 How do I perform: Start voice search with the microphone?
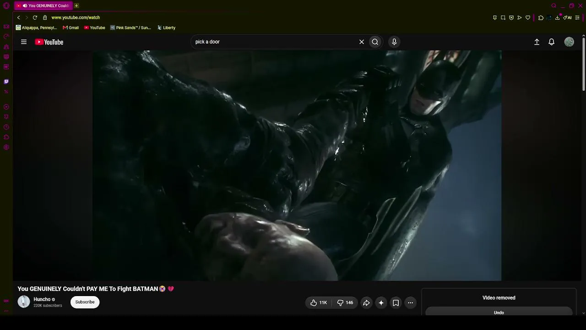point(394,42)
